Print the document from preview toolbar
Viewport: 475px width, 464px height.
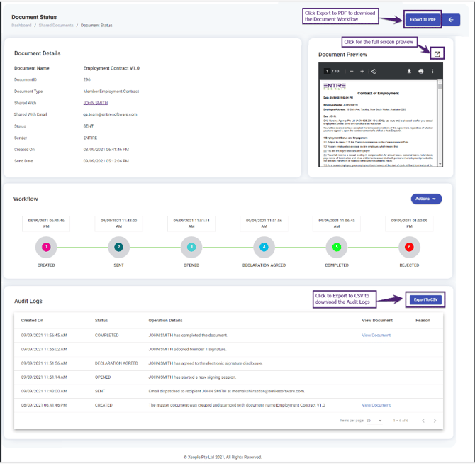click(420, 72)
